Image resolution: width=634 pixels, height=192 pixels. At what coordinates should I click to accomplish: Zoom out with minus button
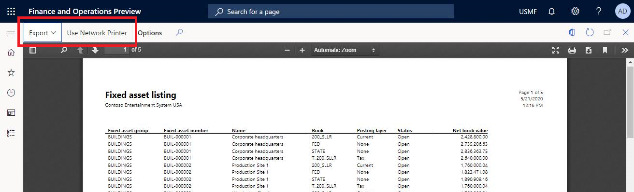click(x=287, y=50)
